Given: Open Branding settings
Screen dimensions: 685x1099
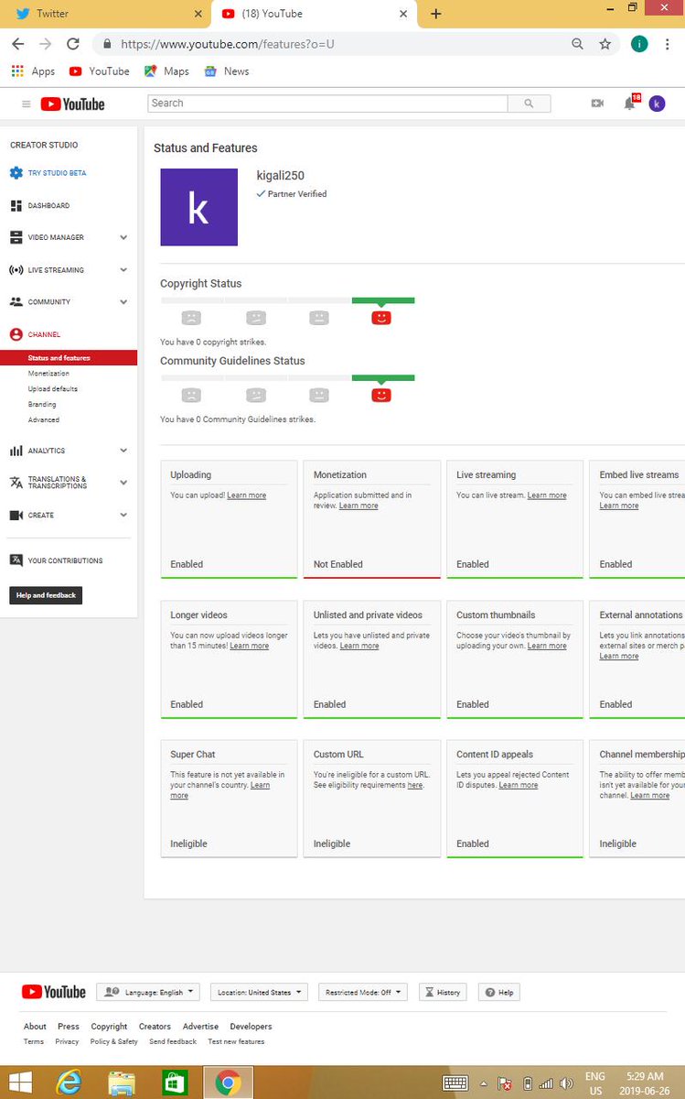Looking at the screenshot, I should (x=42, y=404).
